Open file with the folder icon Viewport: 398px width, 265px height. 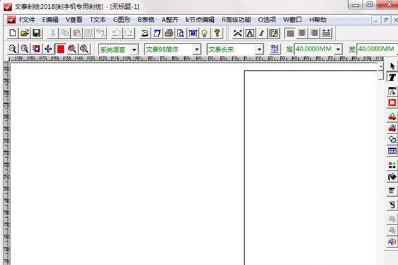(x=24, y=33)
